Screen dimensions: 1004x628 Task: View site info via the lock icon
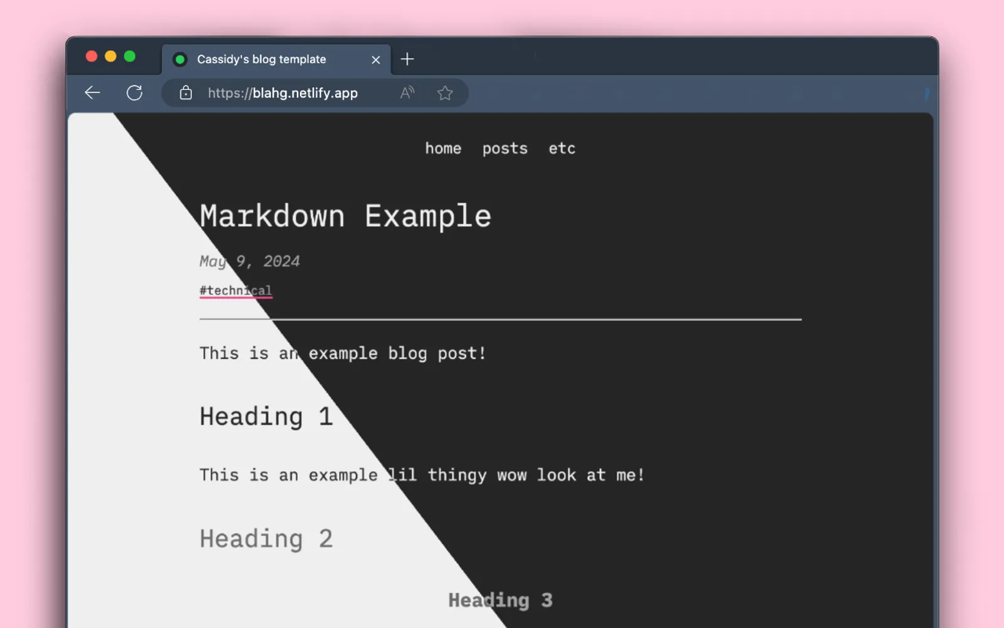coord(186,93)
